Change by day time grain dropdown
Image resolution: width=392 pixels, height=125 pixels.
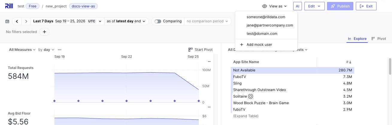46,50
